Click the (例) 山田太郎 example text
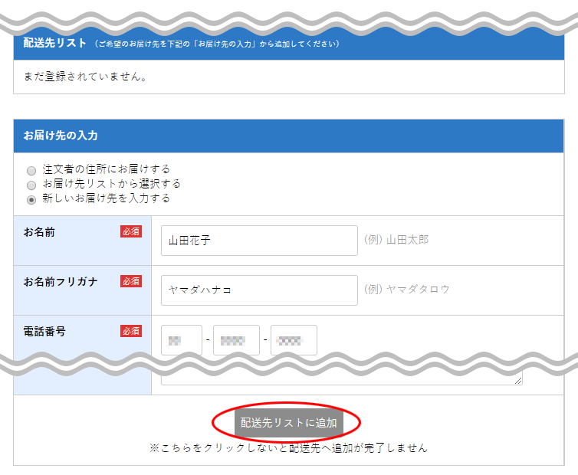 396,240
